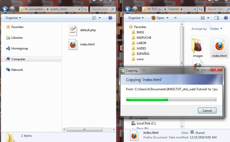Expand view options arrow in Tutorial window
The height and width of the screenshot is (142, 230).
(x=208, y=18)
